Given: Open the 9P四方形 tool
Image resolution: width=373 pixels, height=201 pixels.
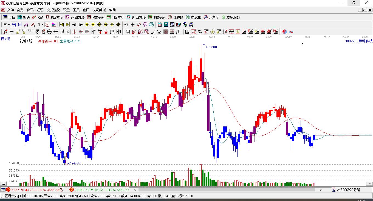Looking at the screenshot, I should coord(75,17).
